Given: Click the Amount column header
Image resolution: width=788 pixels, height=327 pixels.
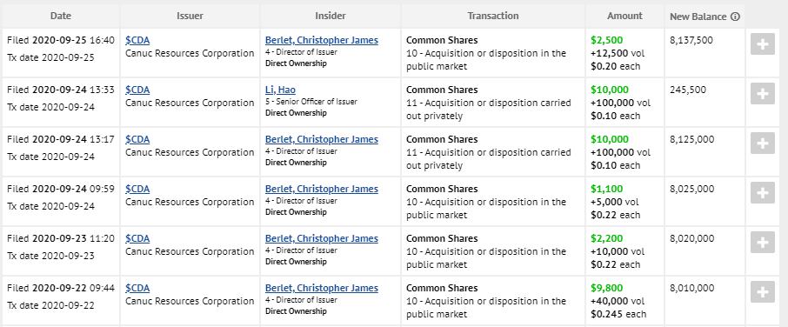Looking at the screenshot, I should (x=624, y=16).
